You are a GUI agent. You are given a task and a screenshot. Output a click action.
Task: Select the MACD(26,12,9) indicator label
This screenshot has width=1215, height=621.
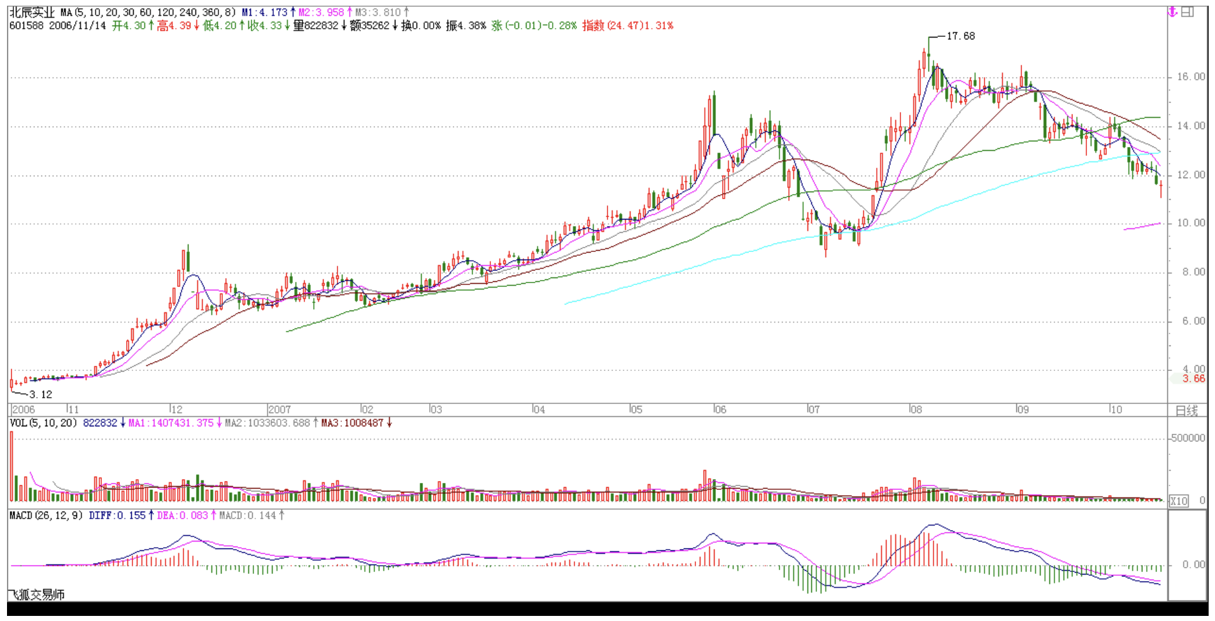pyautogui.click(x=46, y=515)
